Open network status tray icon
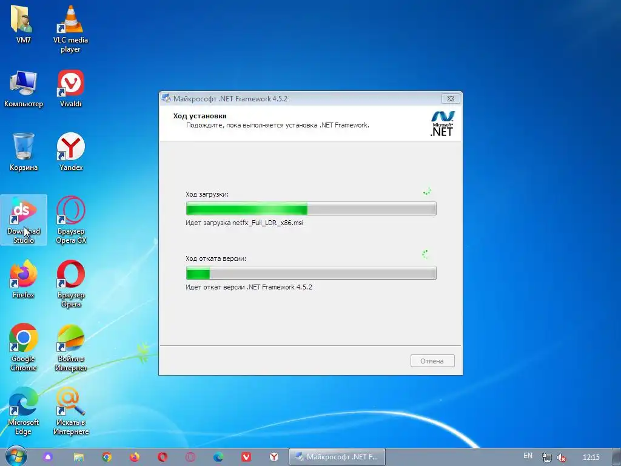 546,458
